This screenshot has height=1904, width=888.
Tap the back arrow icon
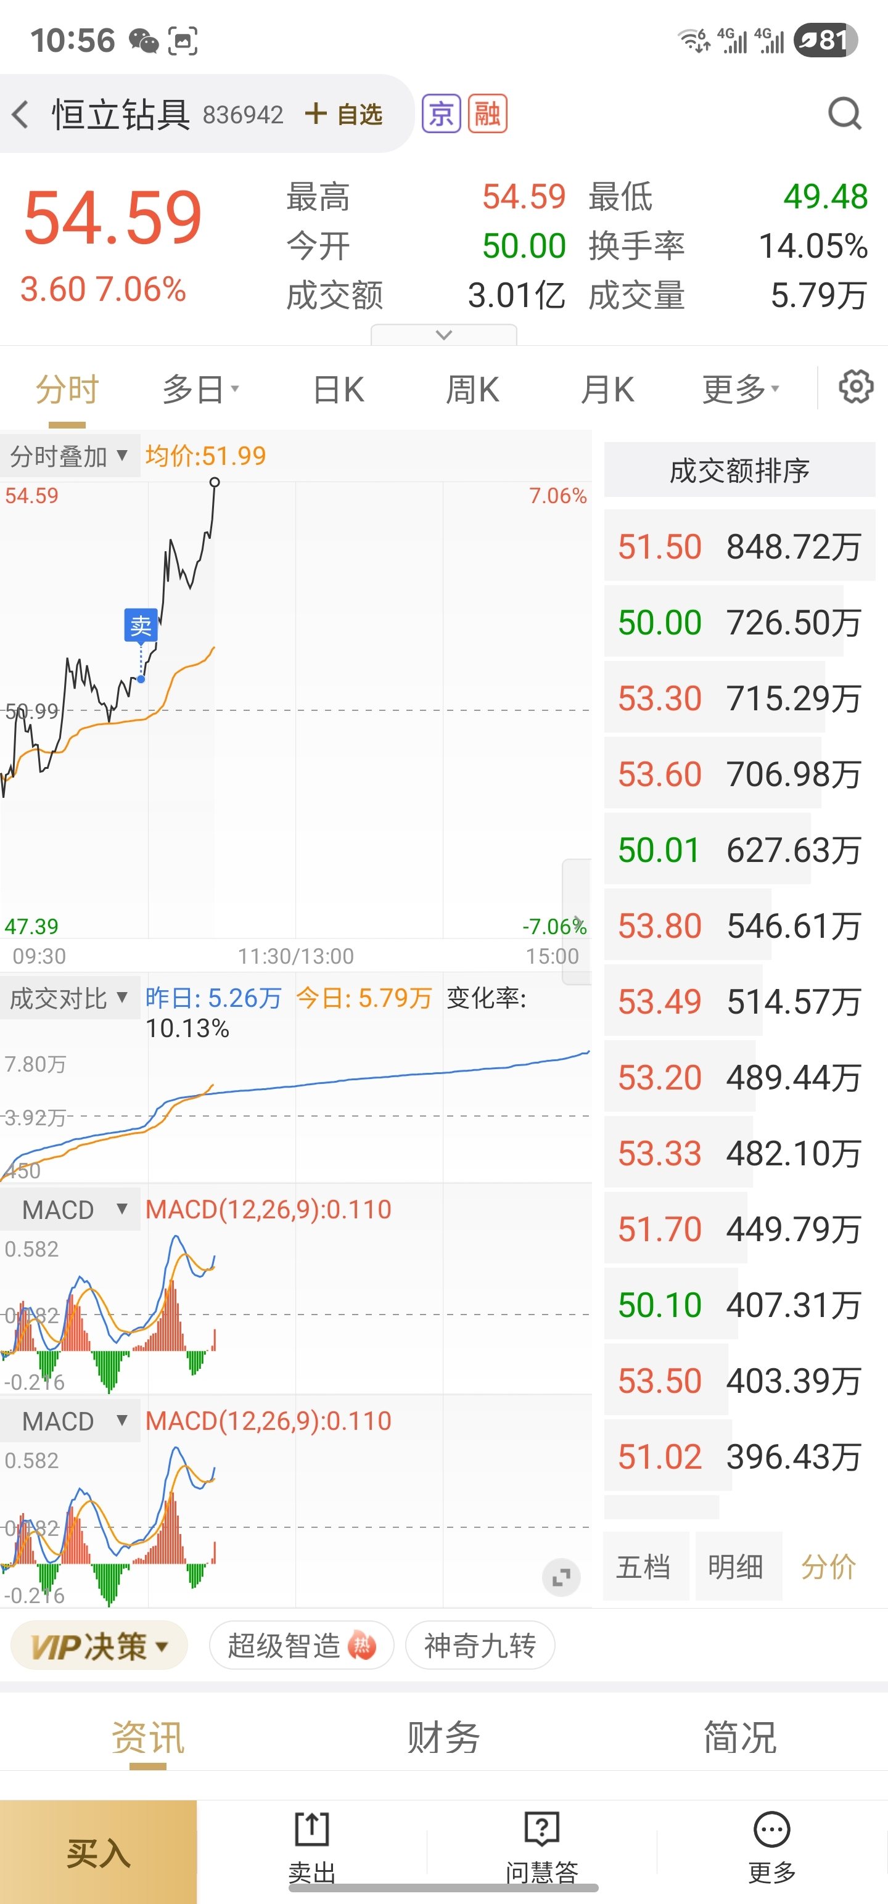tap(21, 114)
